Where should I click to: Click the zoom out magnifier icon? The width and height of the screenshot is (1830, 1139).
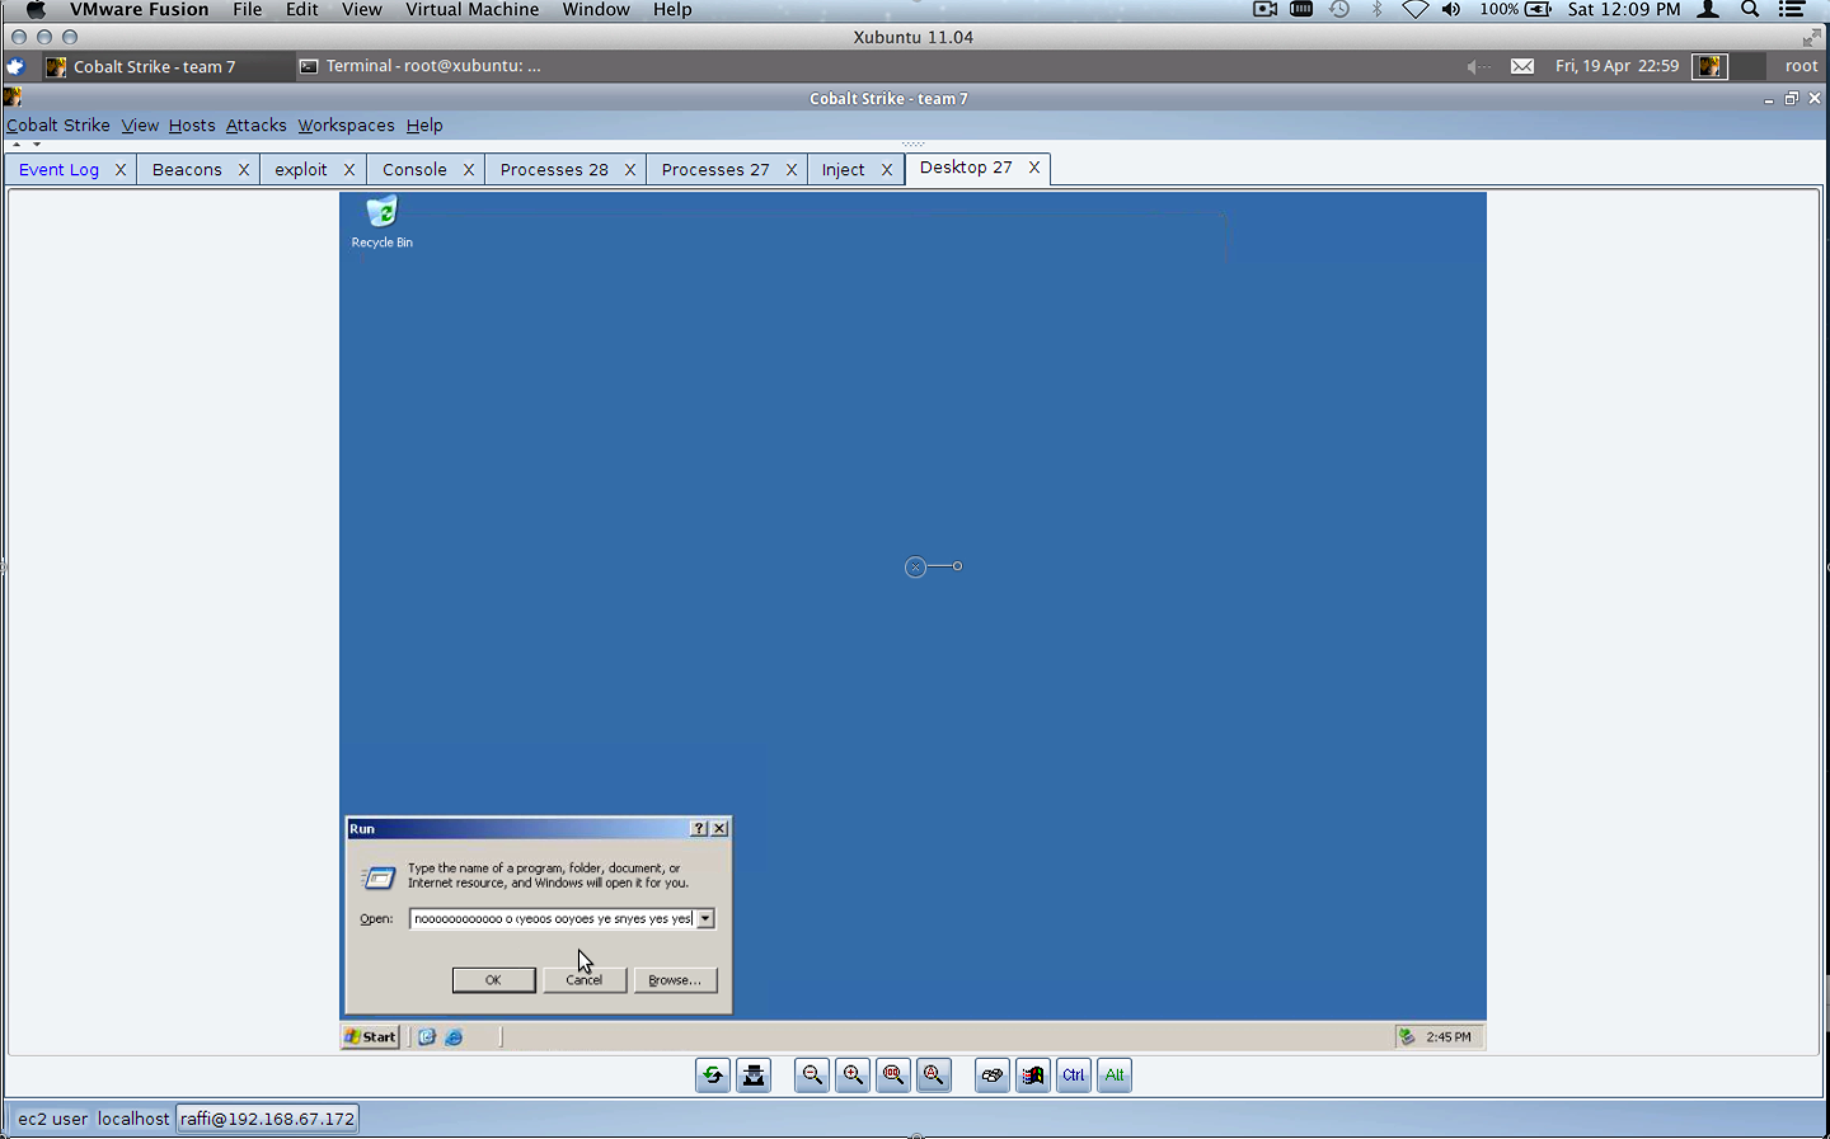click(x=811, y=1075)
